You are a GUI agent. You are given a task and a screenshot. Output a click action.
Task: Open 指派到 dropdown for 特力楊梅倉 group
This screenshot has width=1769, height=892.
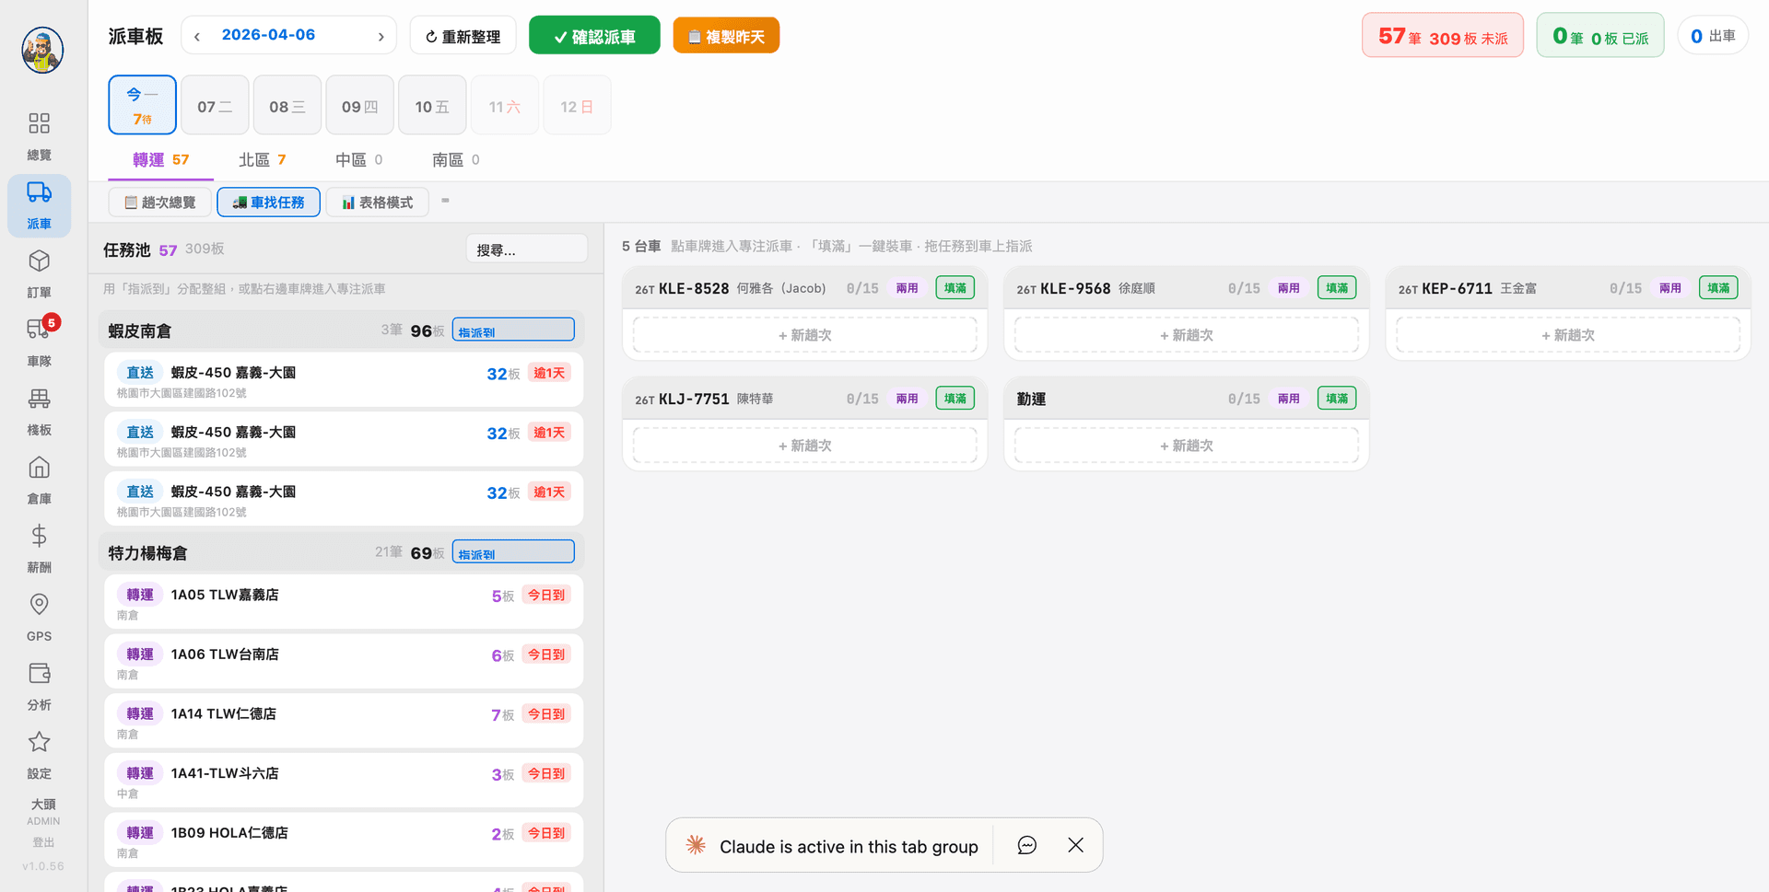513,552
